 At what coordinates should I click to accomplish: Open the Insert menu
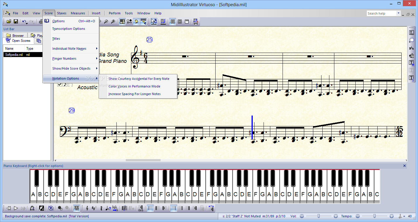(96, 13)
